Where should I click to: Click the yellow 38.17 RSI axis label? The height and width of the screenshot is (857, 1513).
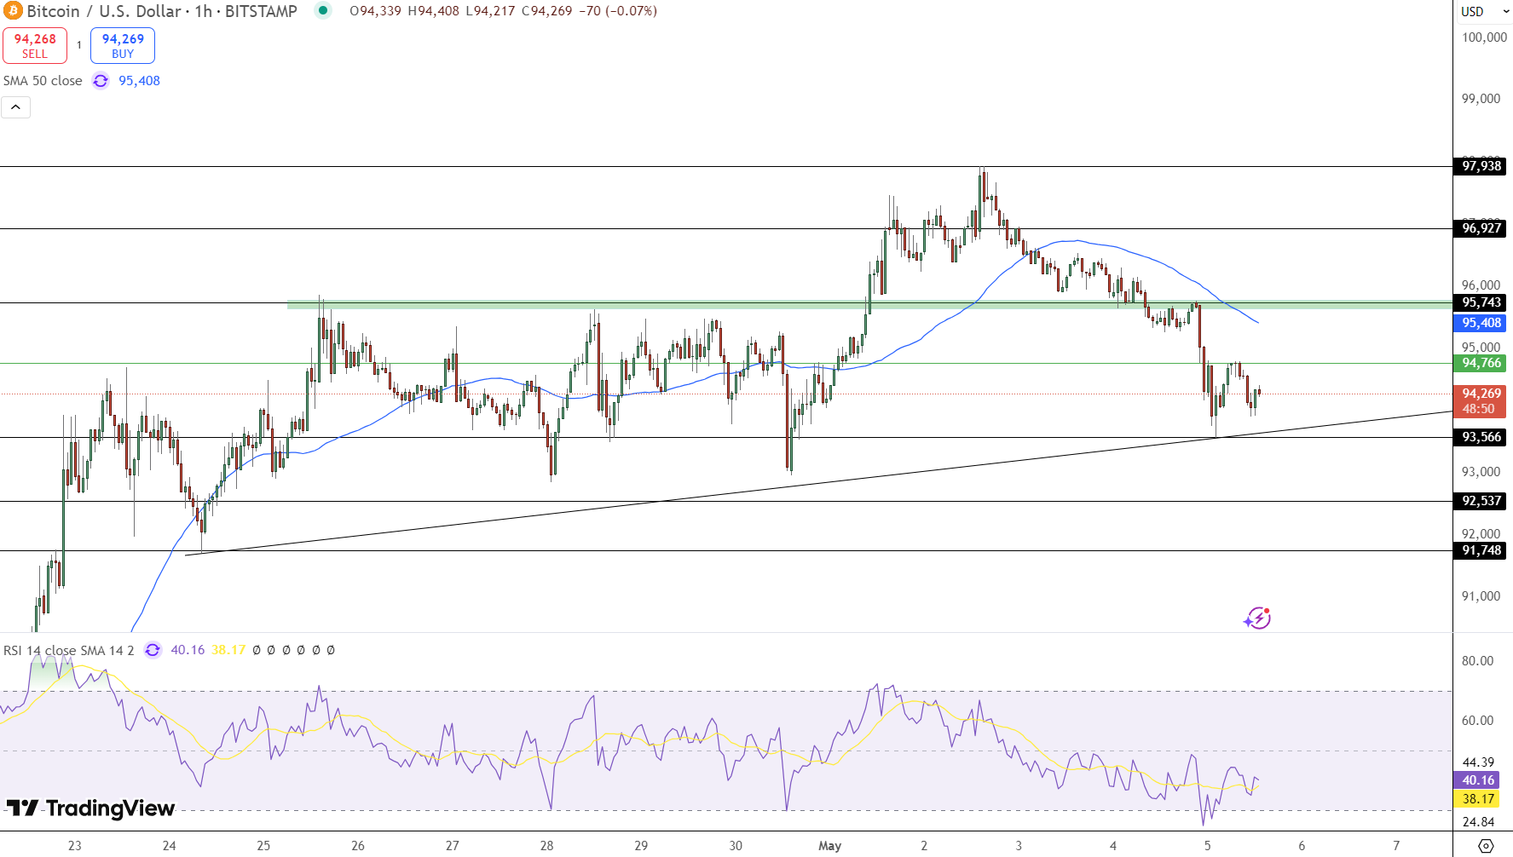pos(1477,799)
